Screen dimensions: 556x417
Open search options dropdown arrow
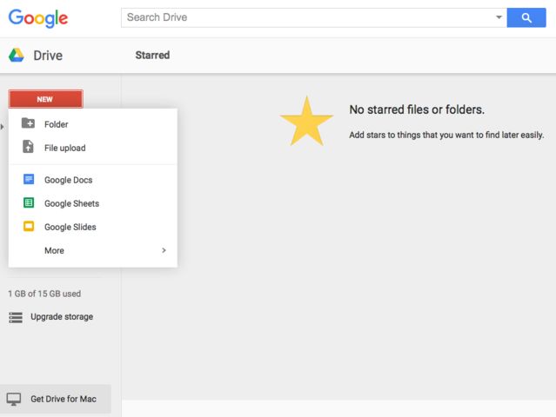(x=499, y=17)
